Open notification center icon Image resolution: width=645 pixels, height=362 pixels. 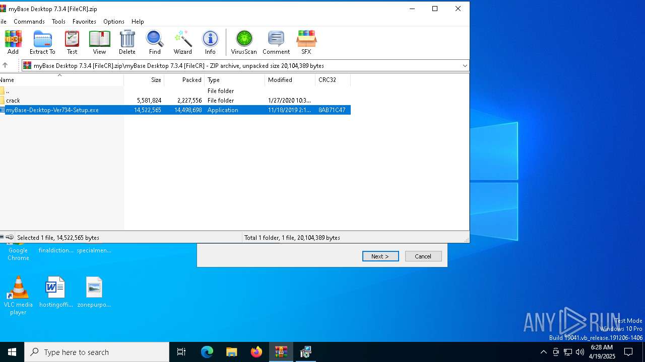(628, 352)
